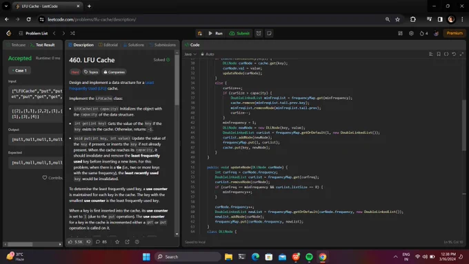This screenshot has width=469, height=264.
Task: Open Microsoft Edge from taskbar
Action: pyautogui.click(x=255, y=257)
